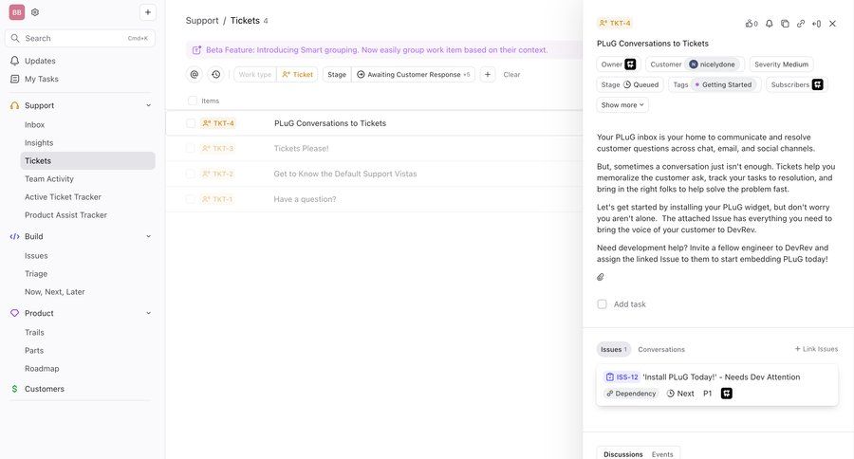This screenshot has height=459, width=854.
Task: Close the TKT-4 detail panel
Action: (832, 24)
